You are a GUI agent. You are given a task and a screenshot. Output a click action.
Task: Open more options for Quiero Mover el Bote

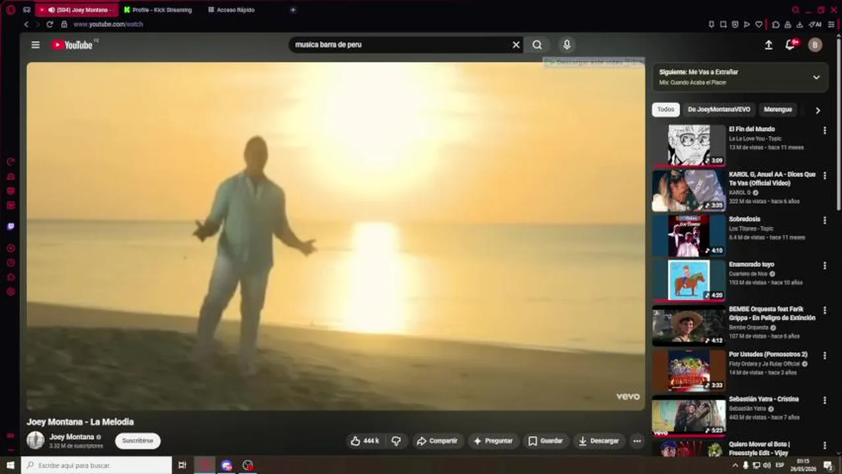[x=824, y=446]
